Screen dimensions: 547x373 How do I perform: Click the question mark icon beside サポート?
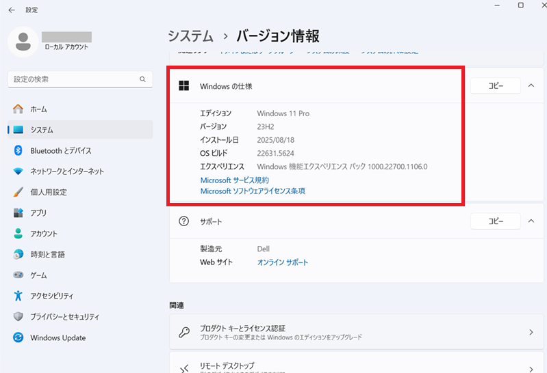point(184,221)
